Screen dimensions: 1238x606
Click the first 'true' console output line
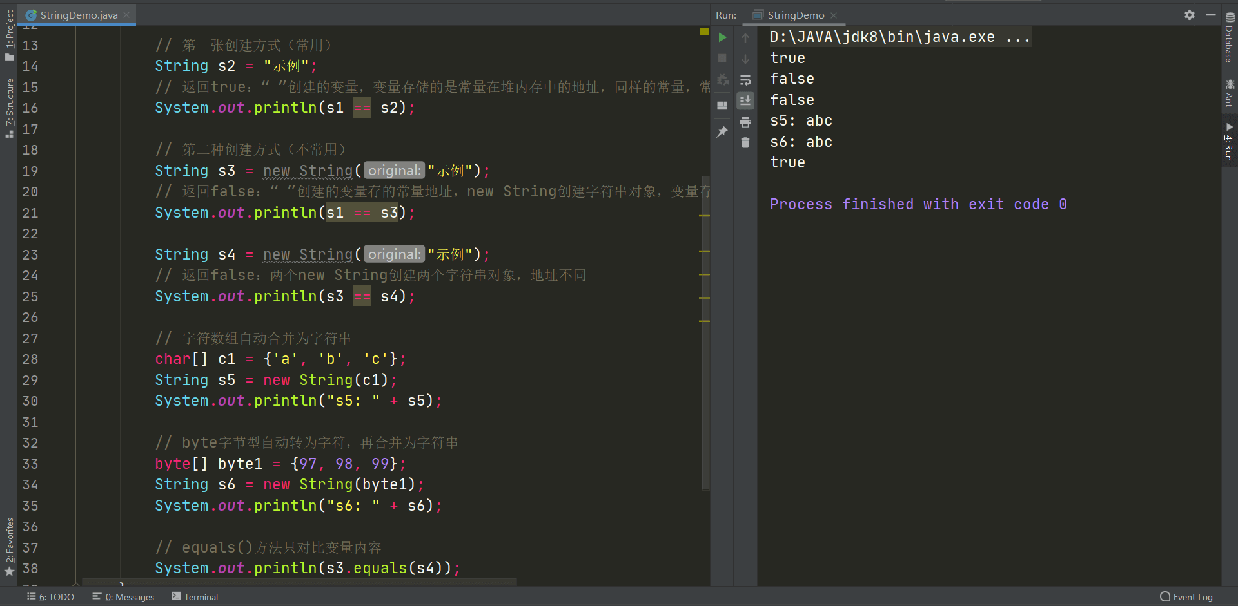[x=787, y=58]
